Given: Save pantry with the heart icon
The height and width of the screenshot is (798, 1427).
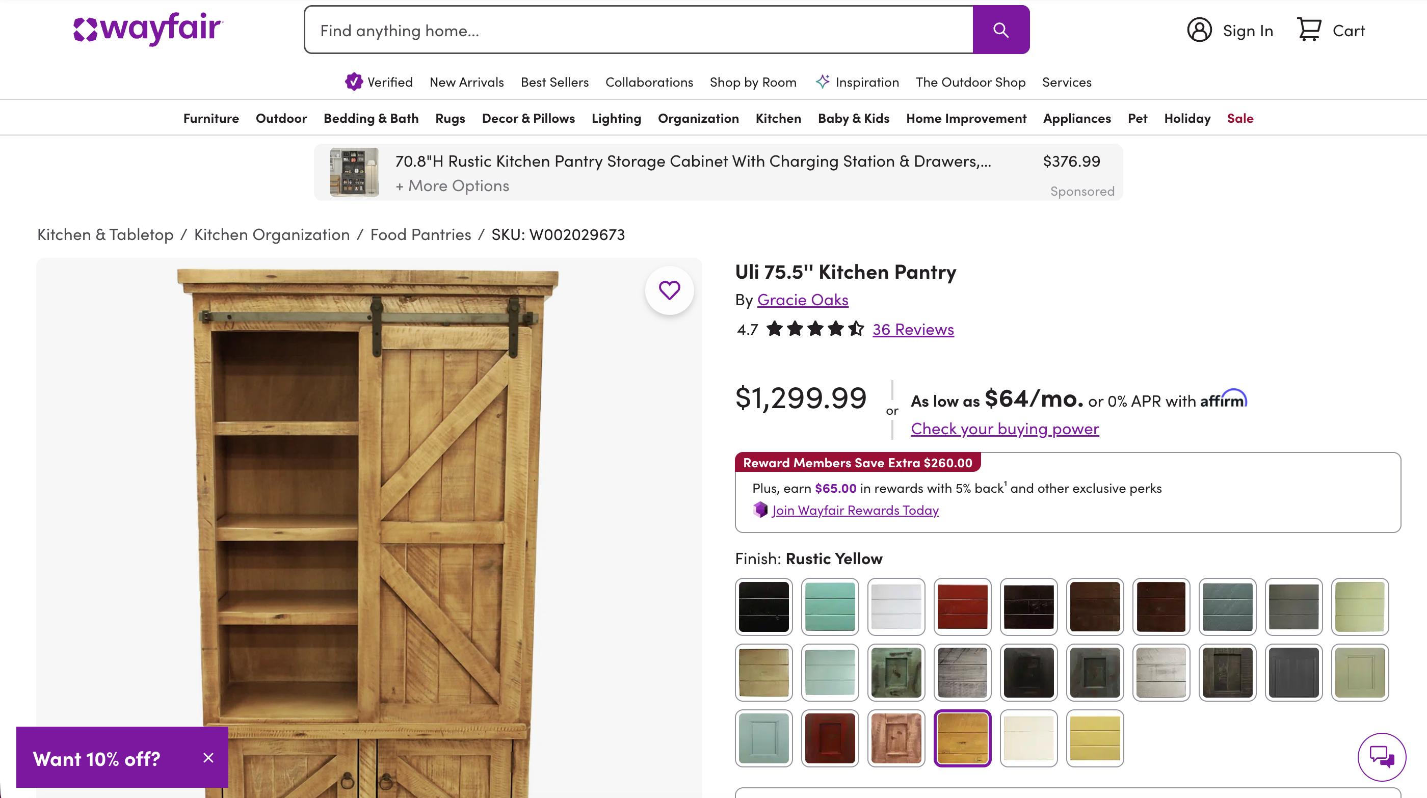Looking at the screenshot, I should tap(669, 290).
